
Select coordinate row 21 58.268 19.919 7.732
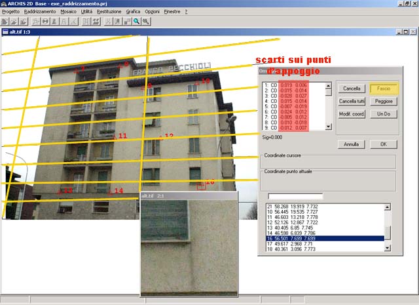click(x=325, y=207)
